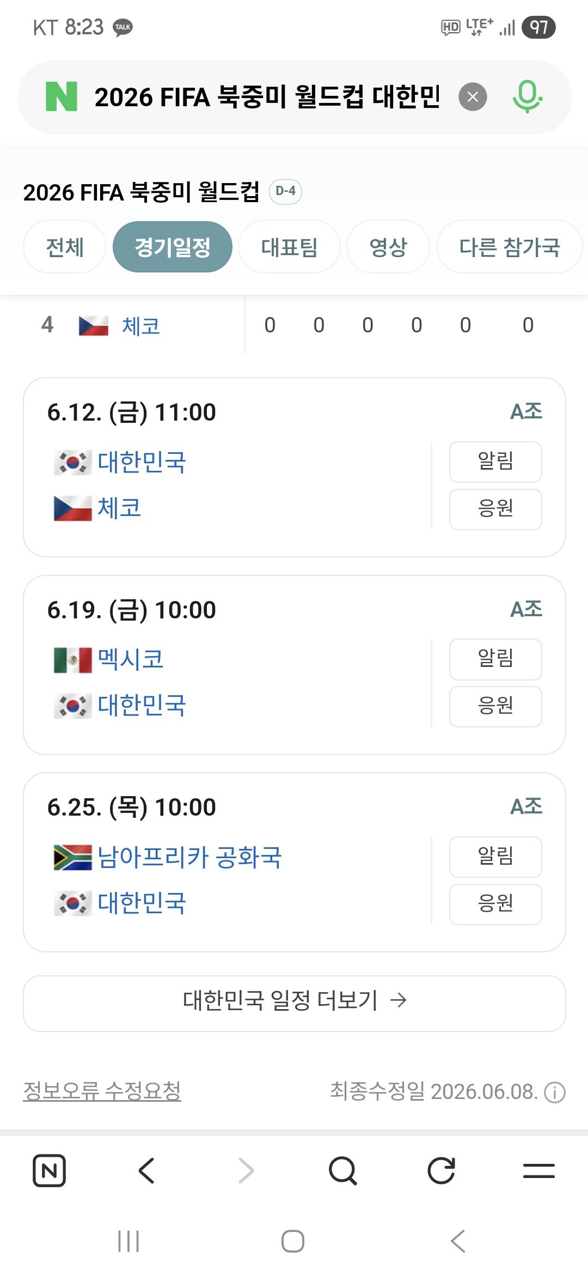Tap the green Naver N logo
This screenshot has width=588, height=1275.
61,97
